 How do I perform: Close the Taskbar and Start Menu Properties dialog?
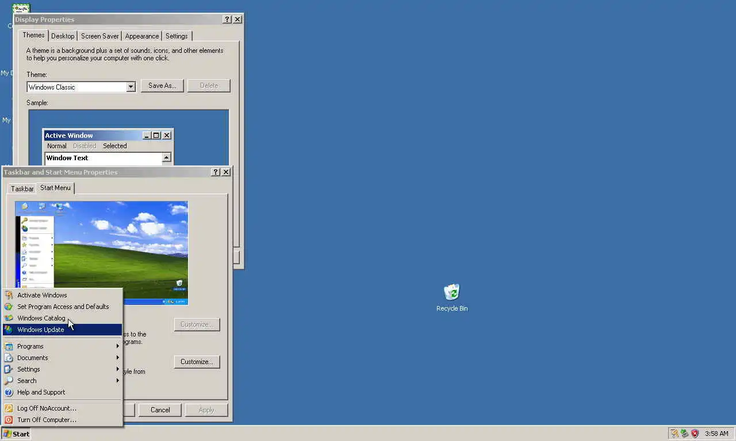point(226,172)
